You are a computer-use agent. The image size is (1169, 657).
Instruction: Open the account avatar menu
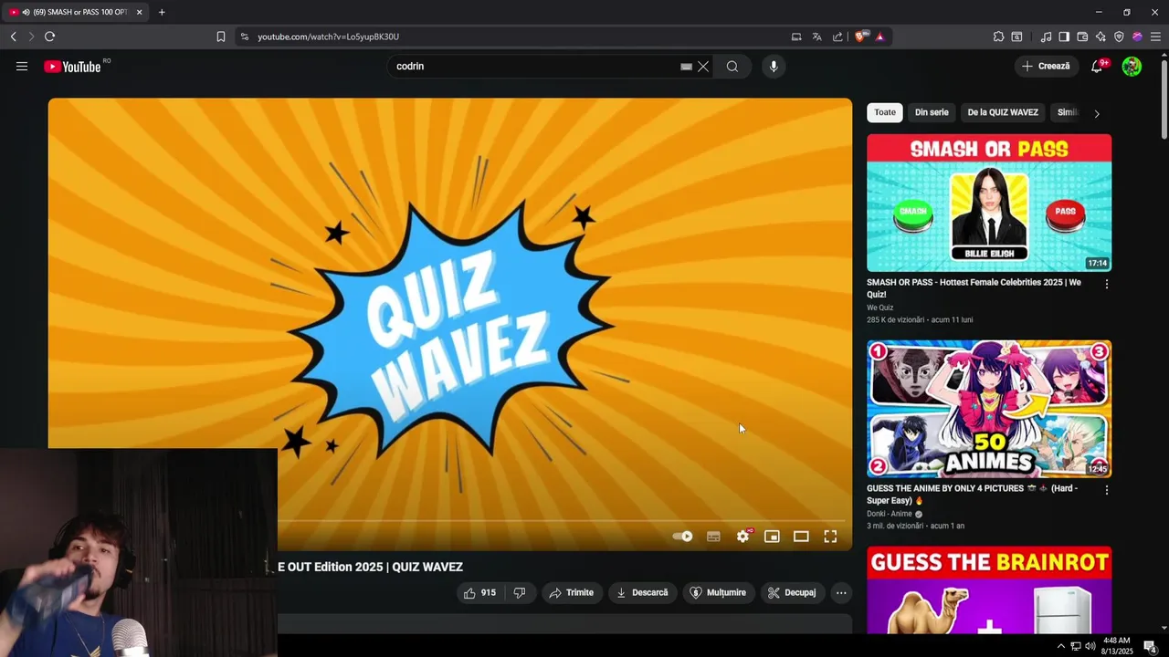click(x=1132, y=66)
